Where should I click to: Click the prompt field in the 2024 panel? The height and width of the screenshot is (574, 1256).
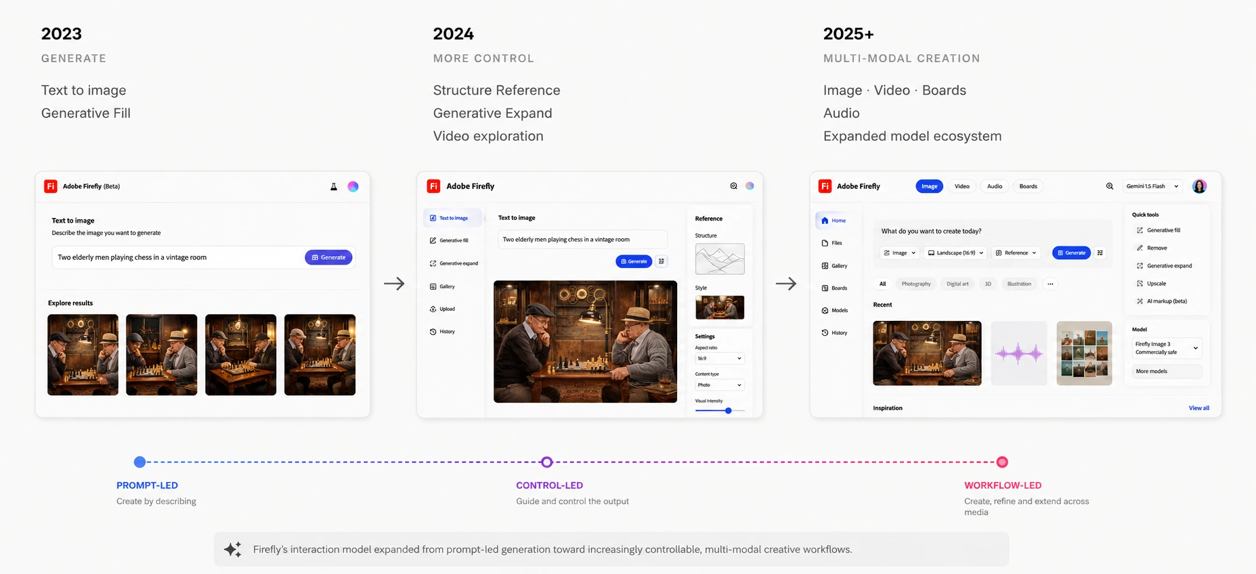pyautogui.click(x=582, y=240)
